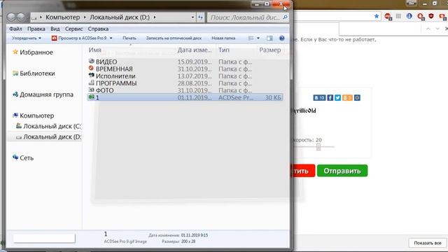Select the ВРЕМЕННАЯ folder icon
The image size is (448, 252).
click(x=91, y=68)
